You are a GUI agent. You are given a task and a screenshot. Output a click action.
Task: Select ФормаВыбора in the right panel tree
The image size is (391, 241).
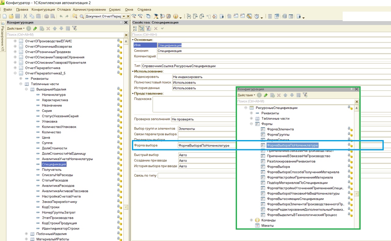(x=278, y=167)
